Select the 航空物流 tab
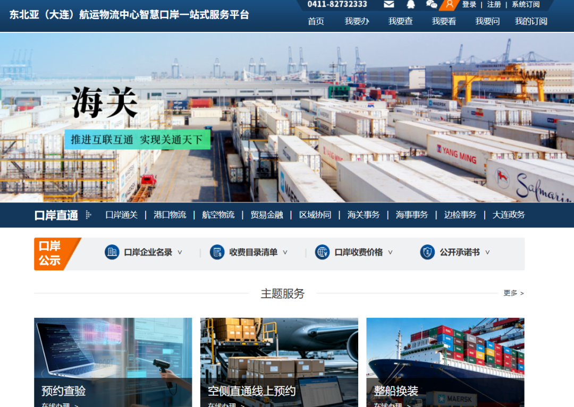 pyautogui.click(x=218, y=215)
